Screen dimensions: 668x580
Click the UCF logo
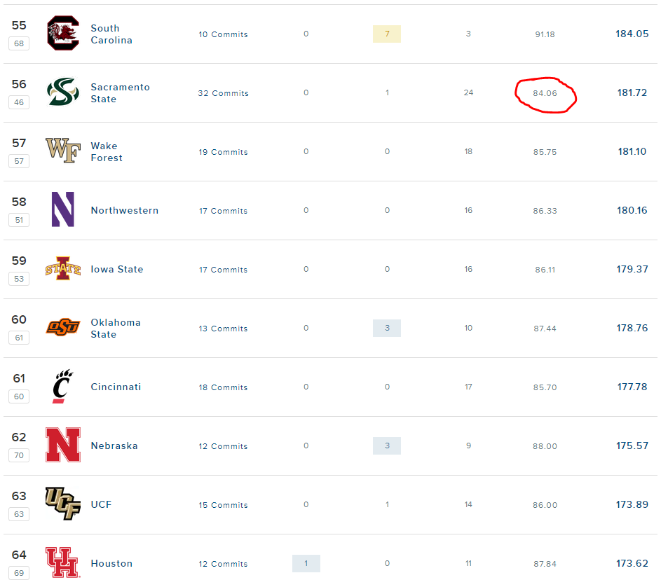pos(63,504)
